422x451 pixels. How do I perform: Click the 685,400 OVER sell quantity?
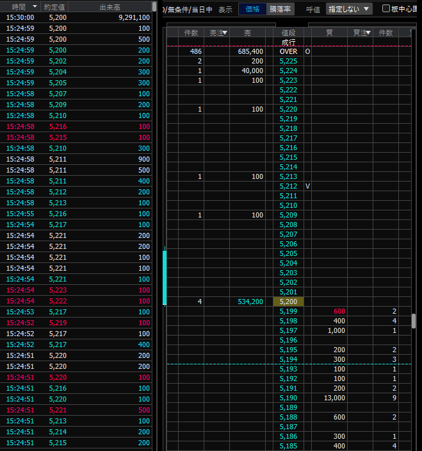coord(249,51)
